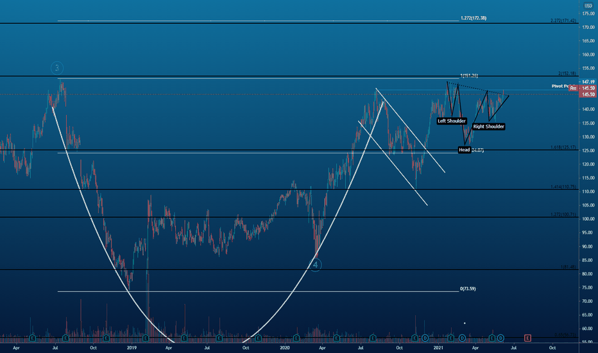
Task: Click the 2021 label on time axis
Action: coord(438,348)
